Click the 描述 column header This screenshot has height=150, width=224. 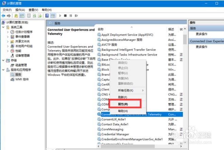coord(171,29)
